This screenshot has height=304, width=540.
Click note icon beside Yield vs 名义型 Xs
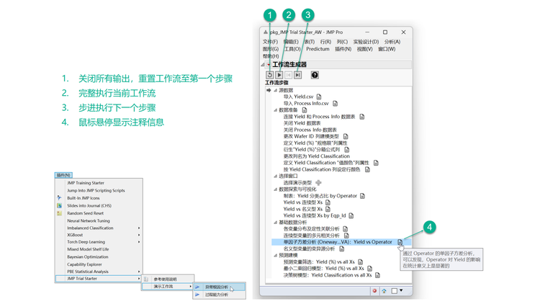(328, 209)
